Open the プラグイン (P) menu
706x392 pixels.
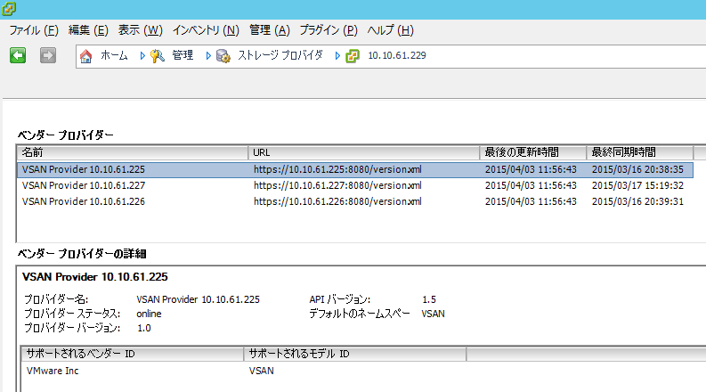329,30
